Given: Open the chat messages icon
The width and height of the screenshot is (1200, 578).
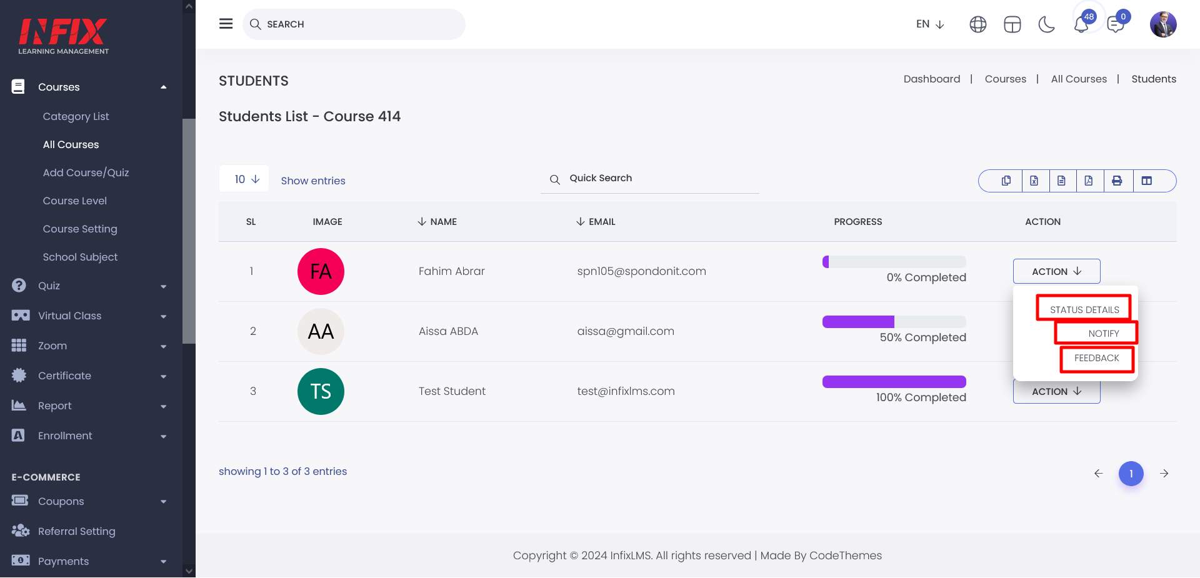Looking at the screenshot, I should pyautogui.click(x=1116, y=24).
